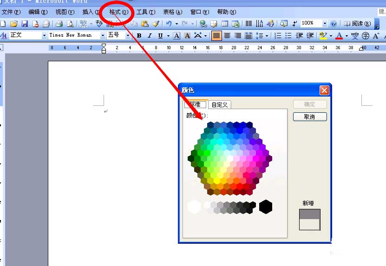Open the Columns layout icon
The width and height of the screenshot is (386, 266).
tap(249, 24)
